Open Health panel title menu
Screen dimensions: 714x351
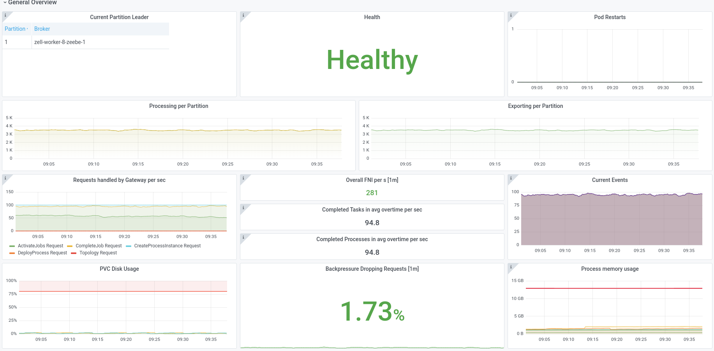pyautogui.click(x=372, y=17)
